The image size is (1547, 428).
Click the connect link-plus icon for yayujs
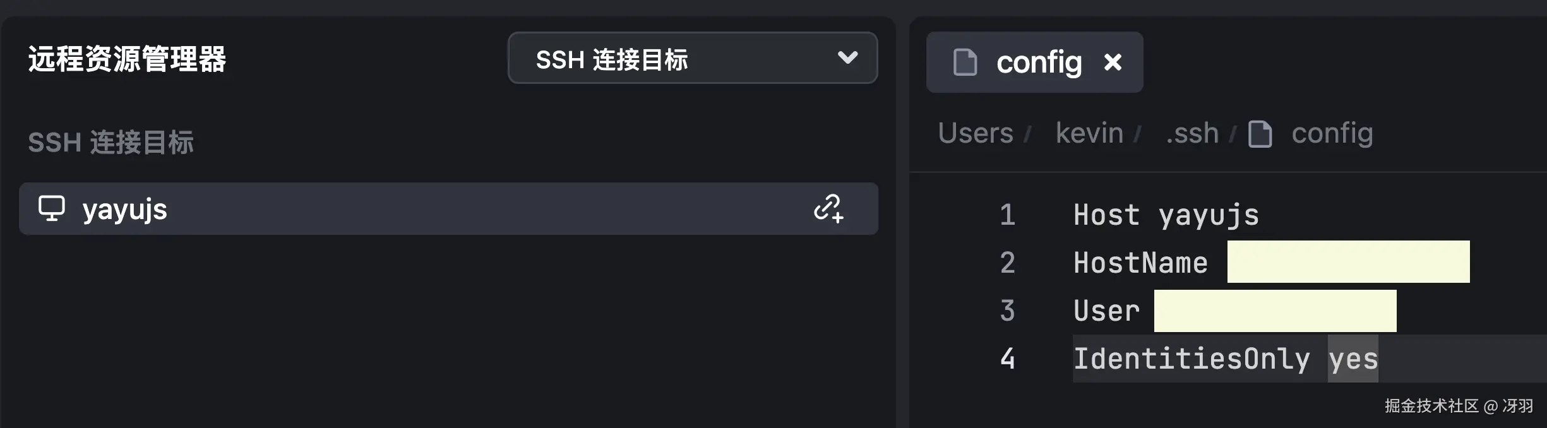pos(828,208)
